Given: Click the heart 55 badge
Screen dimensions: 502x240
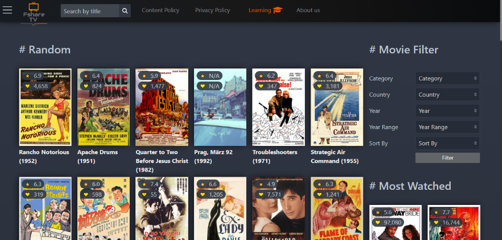Looking at the screenshot, I should [149, 195].
